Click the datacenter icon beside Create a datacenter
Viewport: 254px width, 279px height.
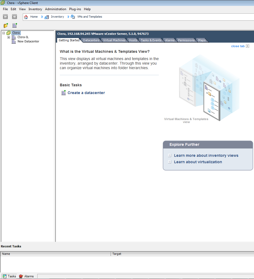coord(64,93)
